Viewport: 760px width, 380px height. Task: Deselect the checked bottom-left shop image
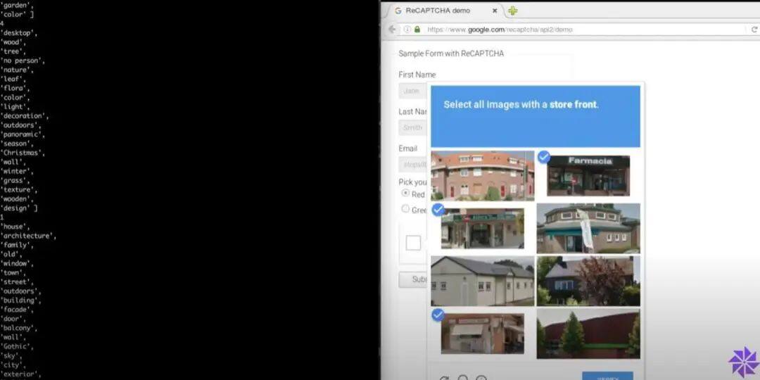(482, 334)
